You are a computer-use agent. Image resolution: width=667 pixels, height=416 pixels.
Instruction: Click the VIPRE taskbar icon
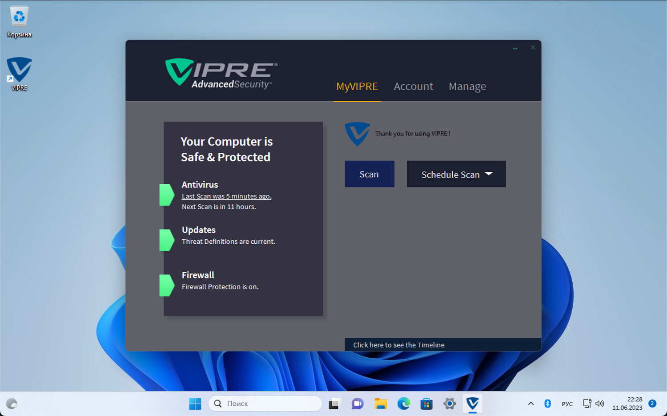click(473, 404)
